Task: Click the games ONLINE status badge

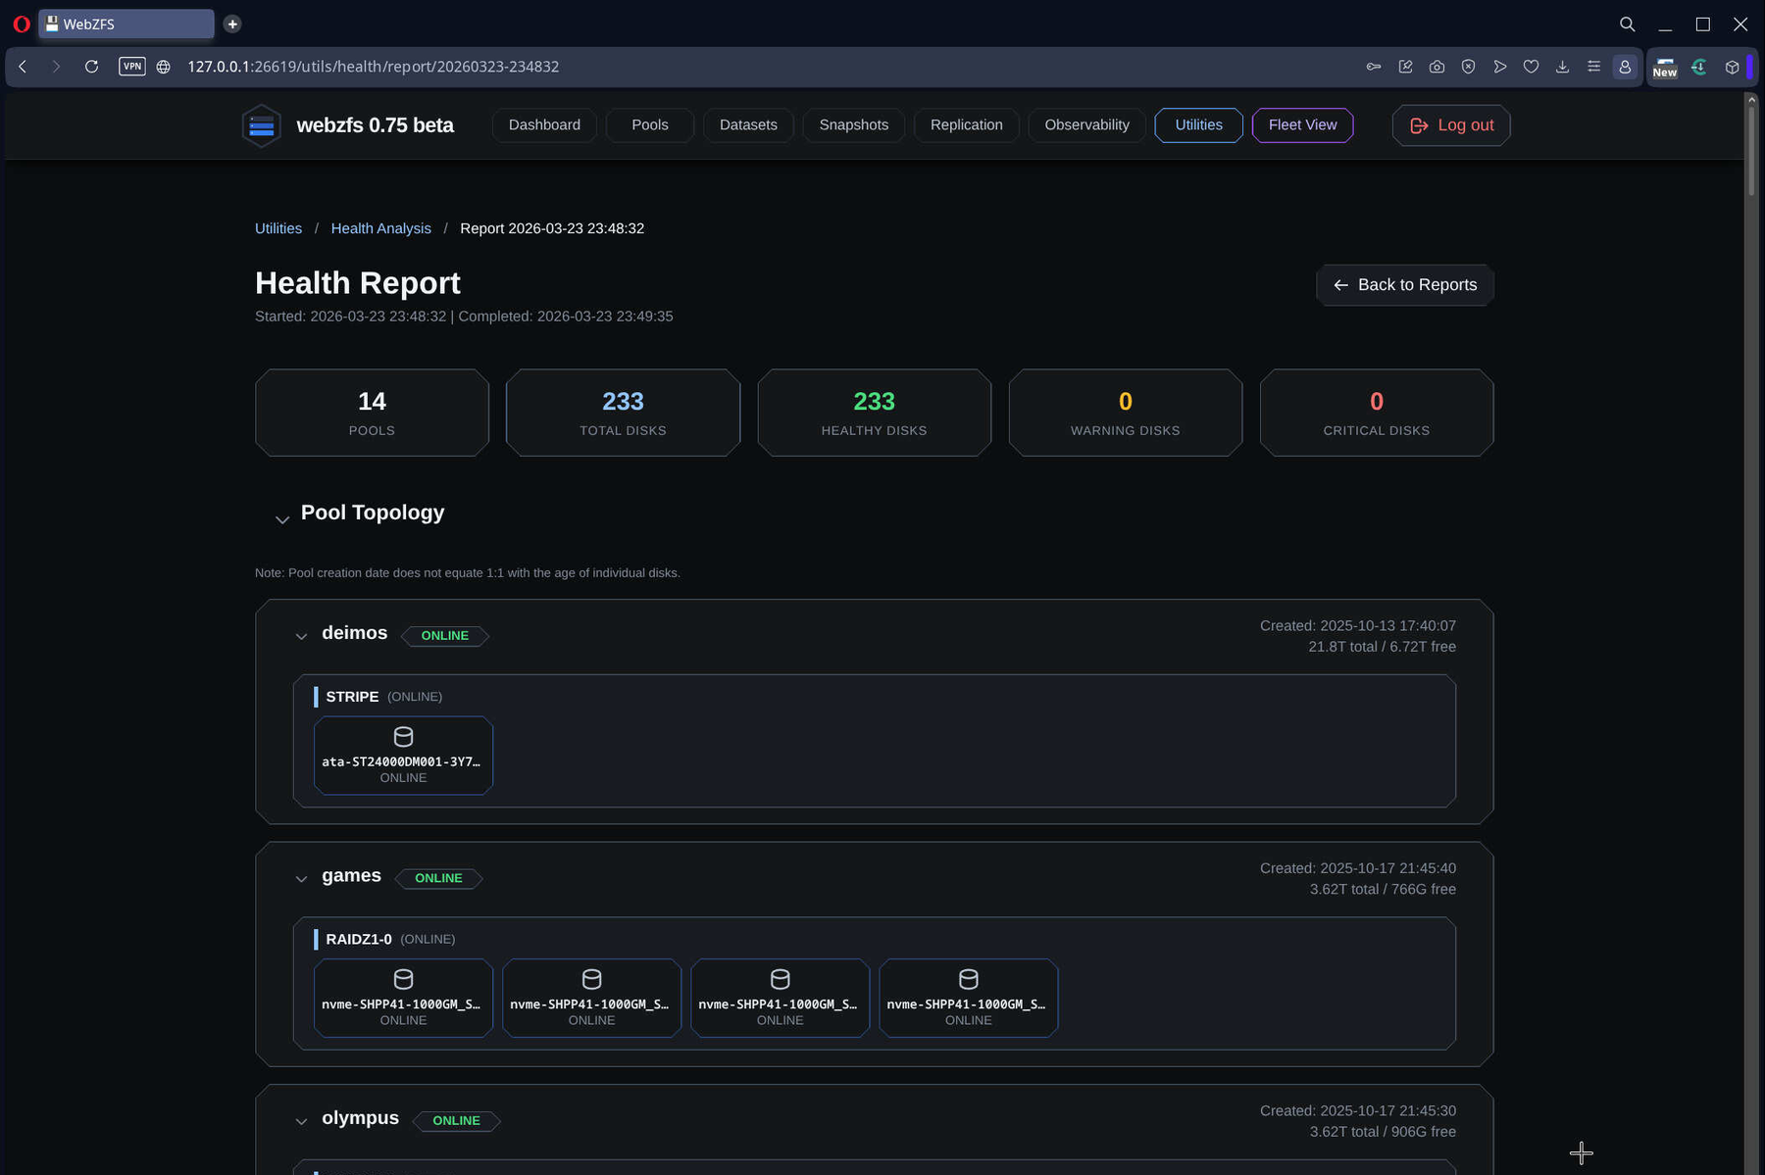Action: tap(438, 879)
